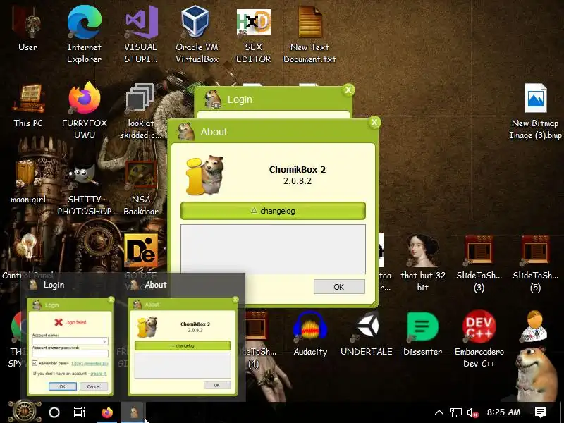This screenshot has width=564, height=423.
Task: Open the Dissenter shortcut
Action: [x=422, y=333]
